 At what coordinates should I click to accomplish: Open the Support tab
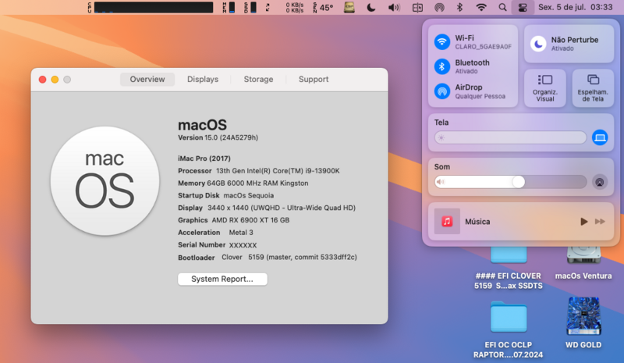[x=314, y=79]
